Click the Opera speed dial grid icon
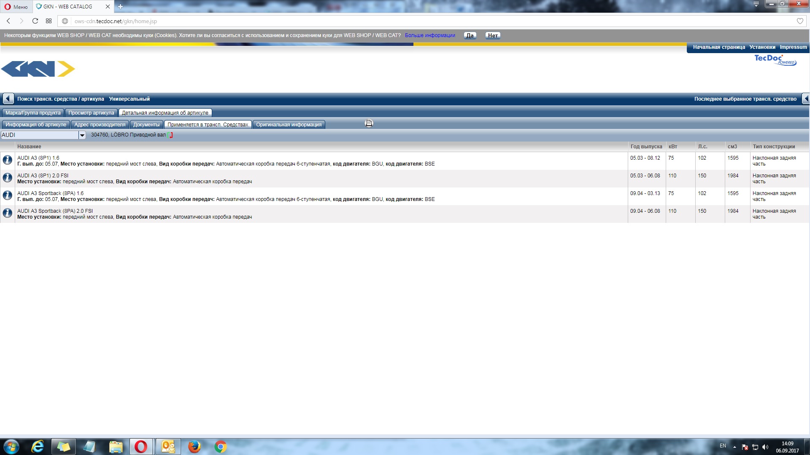 [x=49, y=21]
